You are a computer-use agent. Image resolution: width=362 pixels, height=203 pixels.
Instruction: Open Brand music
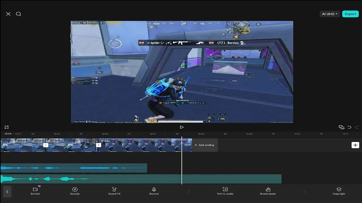268,191
